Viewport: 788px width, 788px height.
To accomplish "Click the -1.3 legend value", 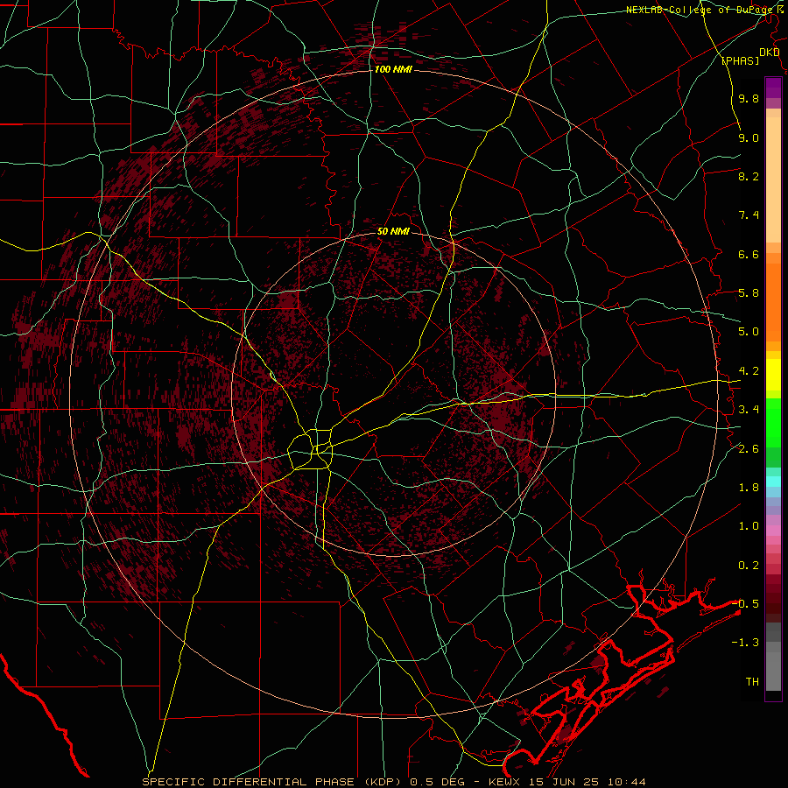I will click(746, 643).
